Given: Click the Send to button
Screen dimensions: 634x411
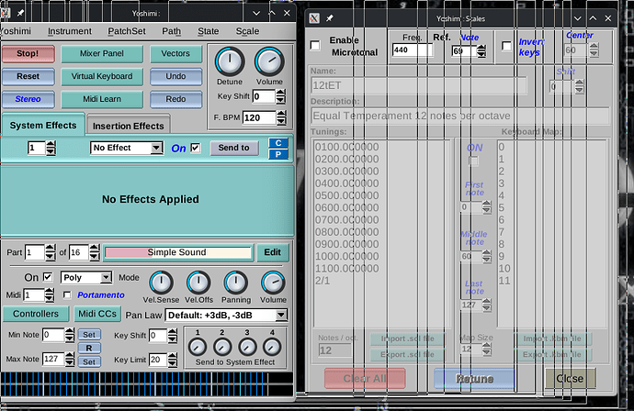Looking at the screenshot, I should coord(234,148).
